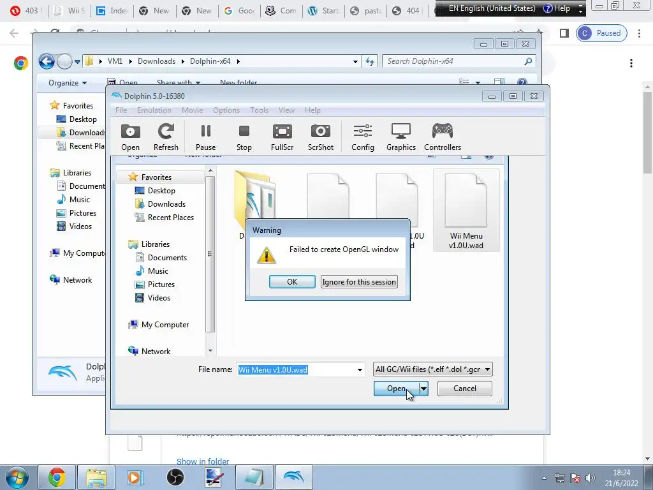Open the Tools menu in Dolphin
The width and height of the screenshot is (653, 490).
click(x=259, y=110)
